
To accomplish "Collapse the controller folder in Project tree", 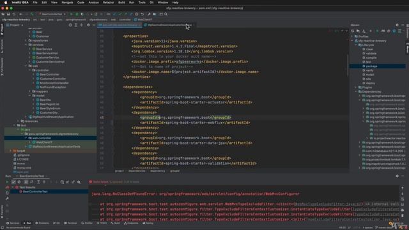I will pos(30,70).
